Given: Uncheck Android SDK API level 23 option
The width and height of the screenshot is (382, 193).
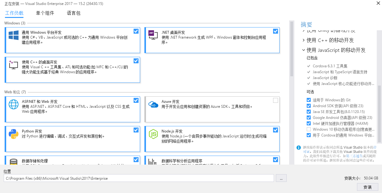Looking at the screenshot, I should (x=309, y=106).
